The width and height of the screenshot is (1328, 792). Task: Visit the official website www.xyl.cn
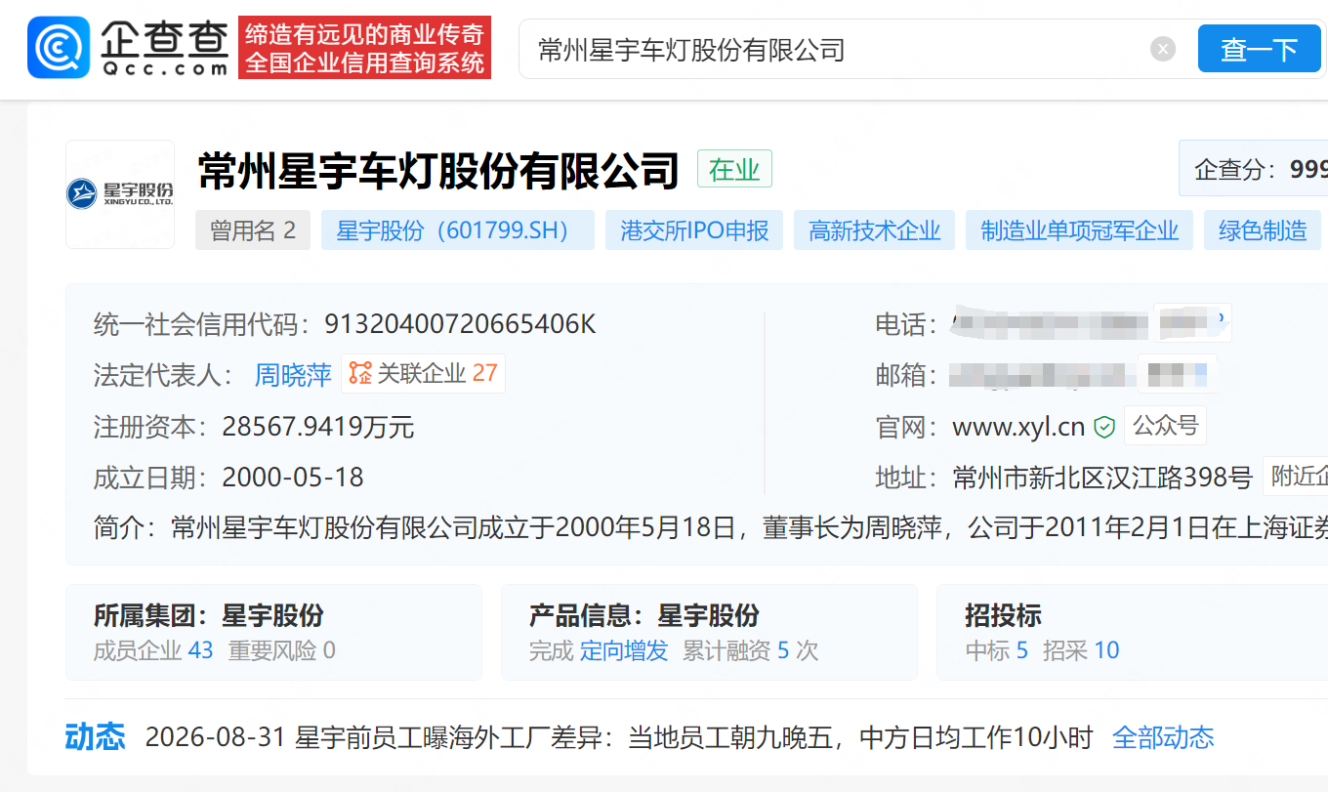(x=1018, y=427)
